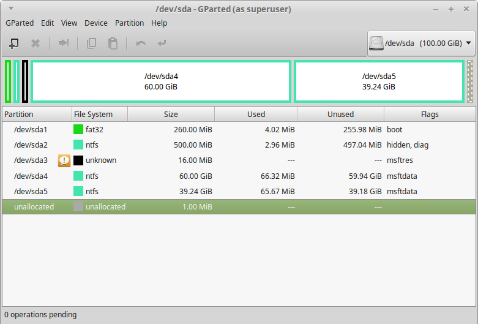Select the /dev/sda5 row in partition list
478x324 pixels.
click(x=239, y=191)
